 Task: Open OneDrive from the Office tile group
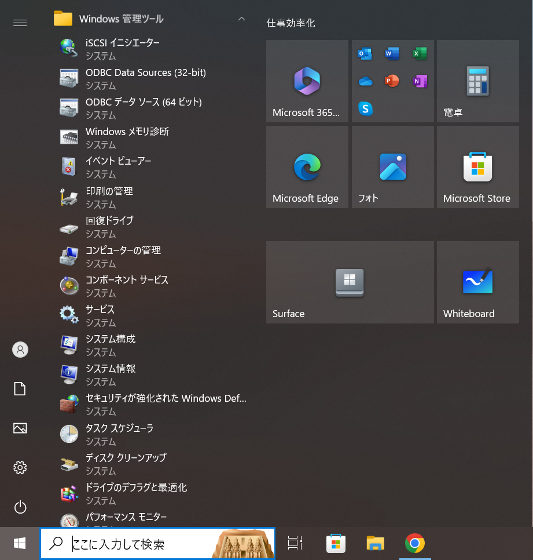tap(365, 81)
